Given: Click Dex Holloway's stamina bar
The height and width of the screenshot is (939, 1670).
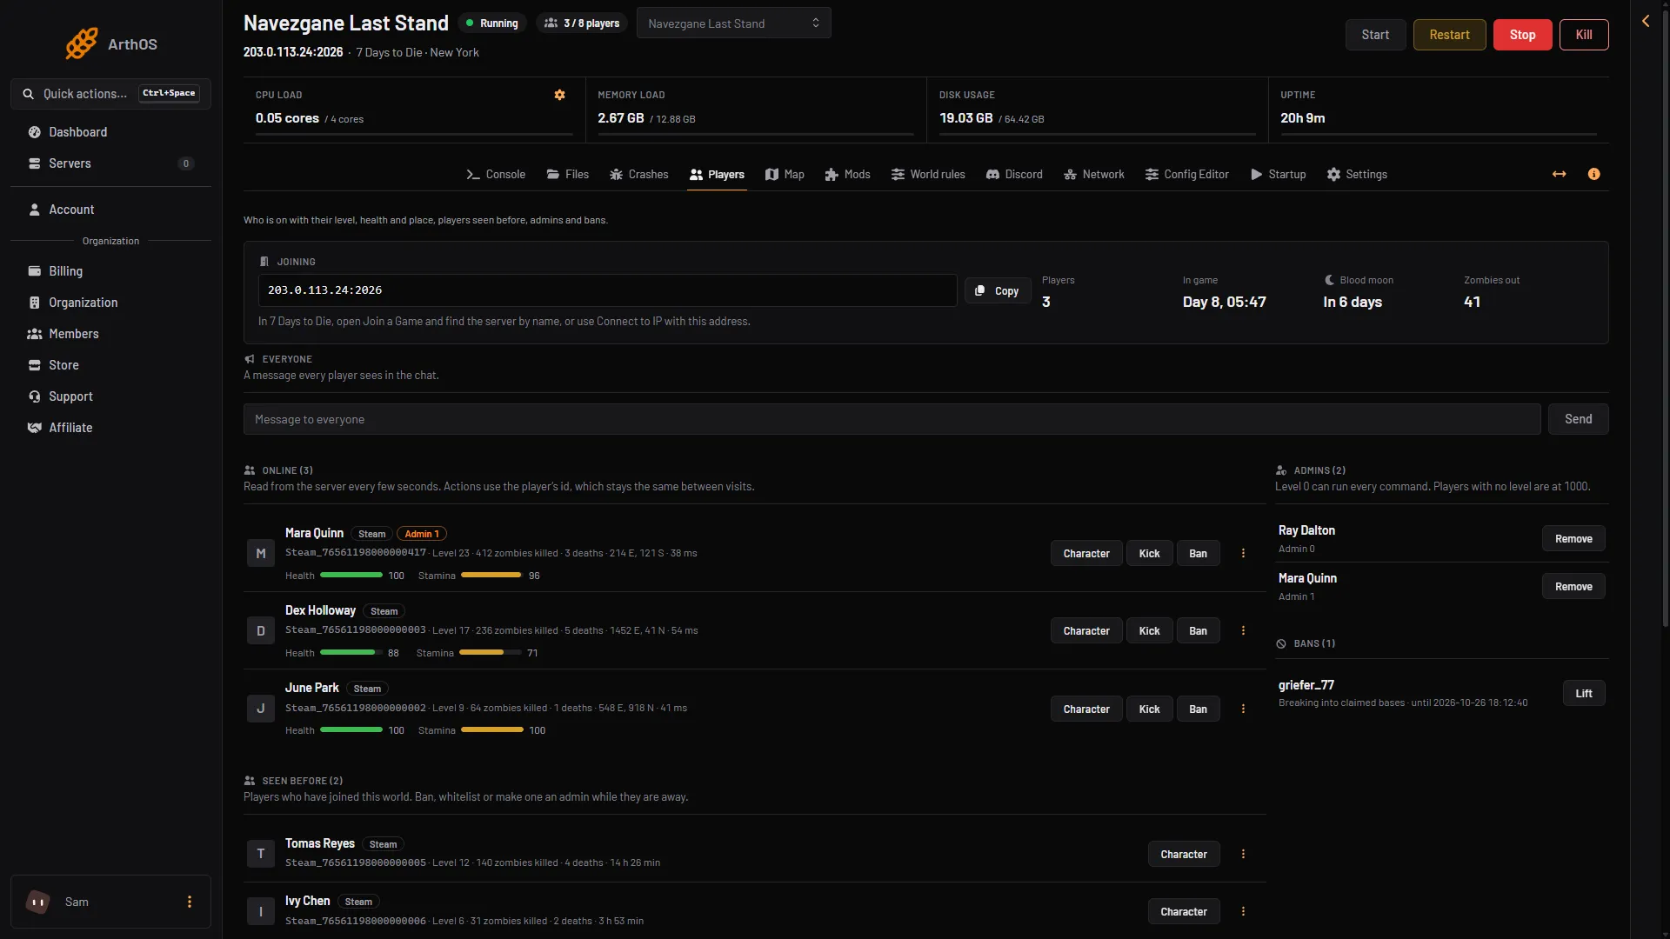Looking at the screenshot, I should (491, 653).
